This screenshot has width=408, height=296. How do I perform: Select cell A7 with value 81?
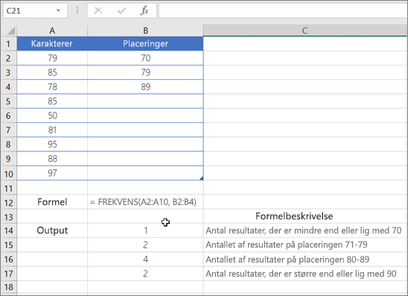click(x=52, y=130)
